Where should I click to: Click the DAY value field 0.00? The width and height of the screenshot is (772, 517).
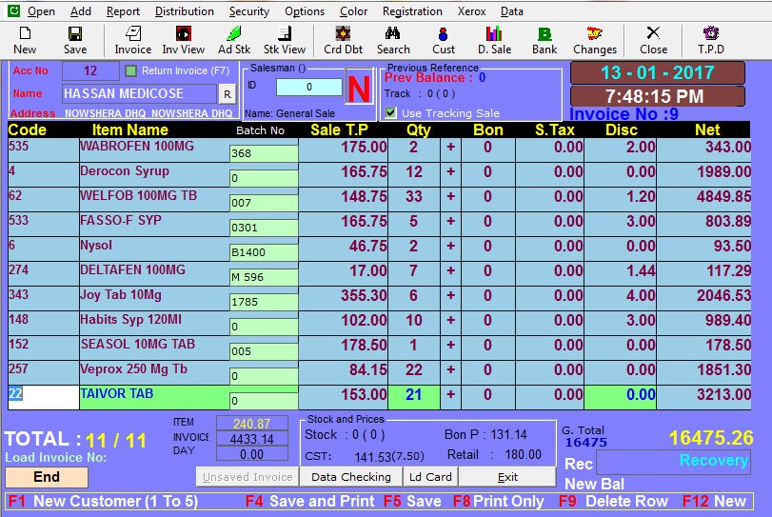click(252, 454)
